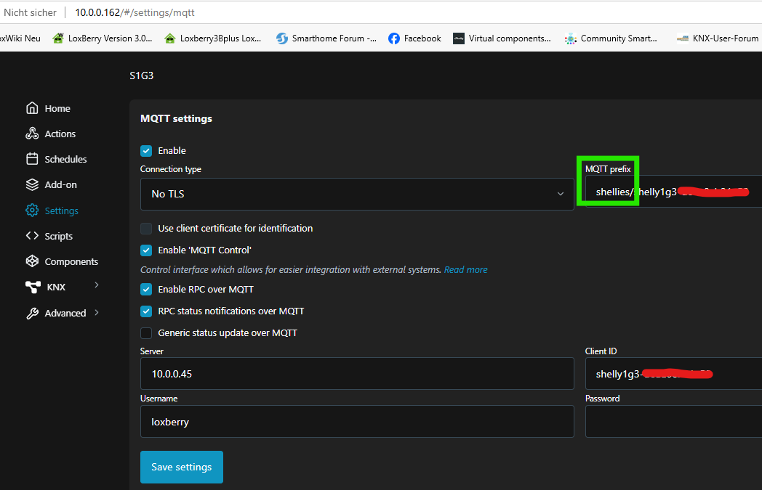Open Components via cube icon

coord(32,261)
